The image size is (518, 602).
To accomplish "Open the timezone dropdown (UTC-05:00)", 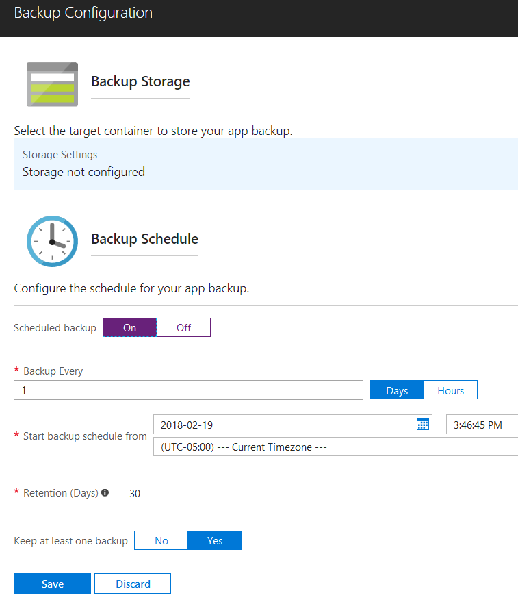I will [x=336, y=447].
